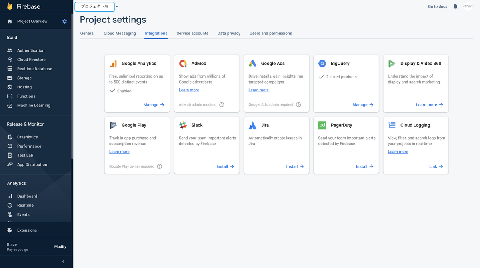
Task: Click help icon beside AdMob admin required
Action: click(x=222, y=105)
